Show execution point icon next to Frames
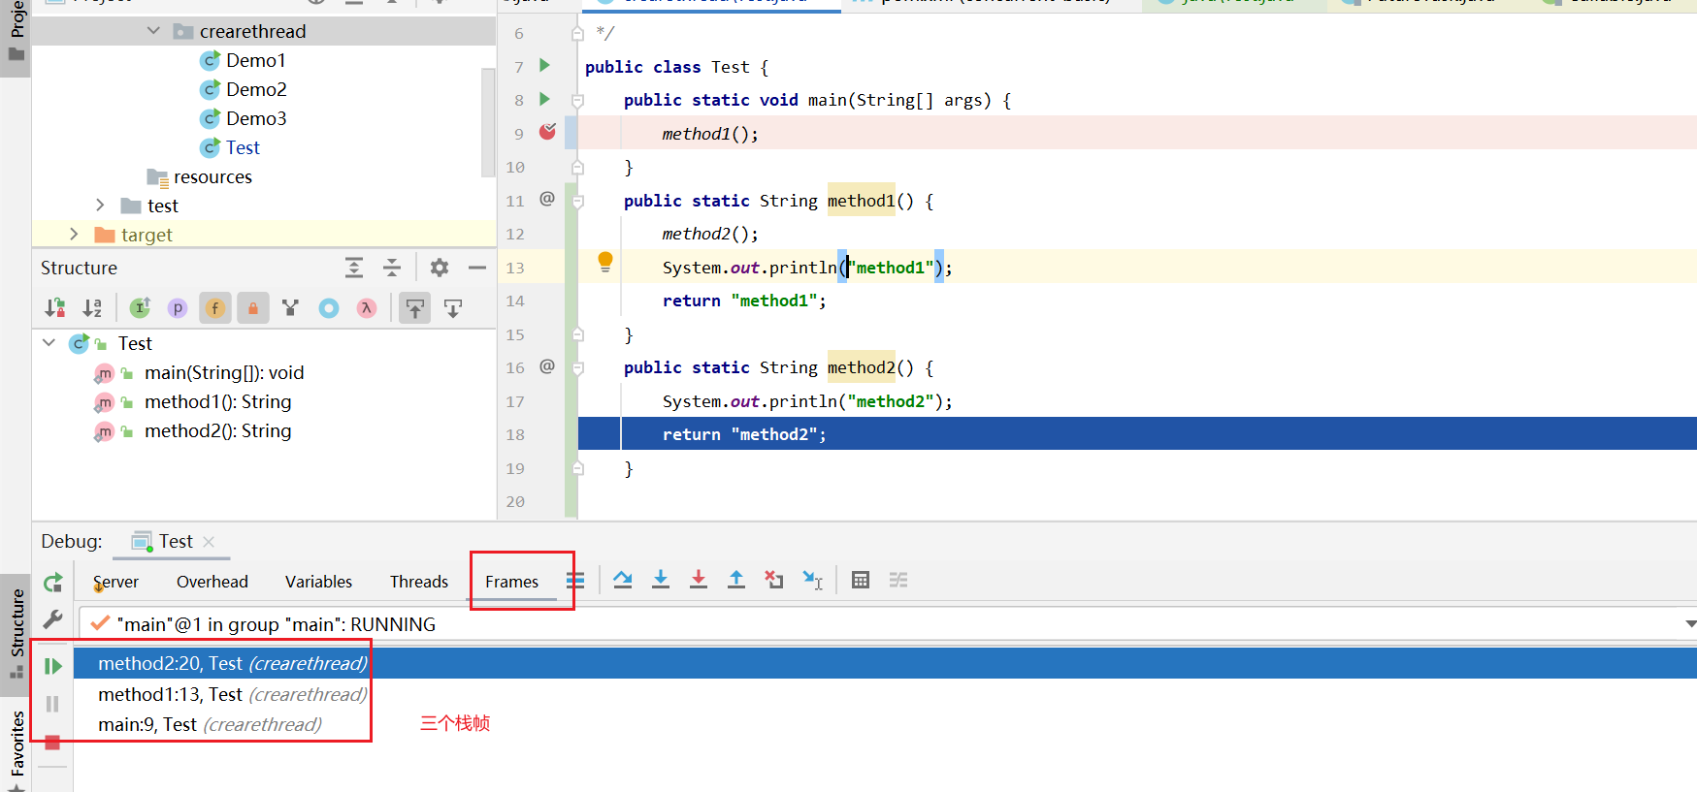Screen dimensions: 1697x792 (575, 580)
